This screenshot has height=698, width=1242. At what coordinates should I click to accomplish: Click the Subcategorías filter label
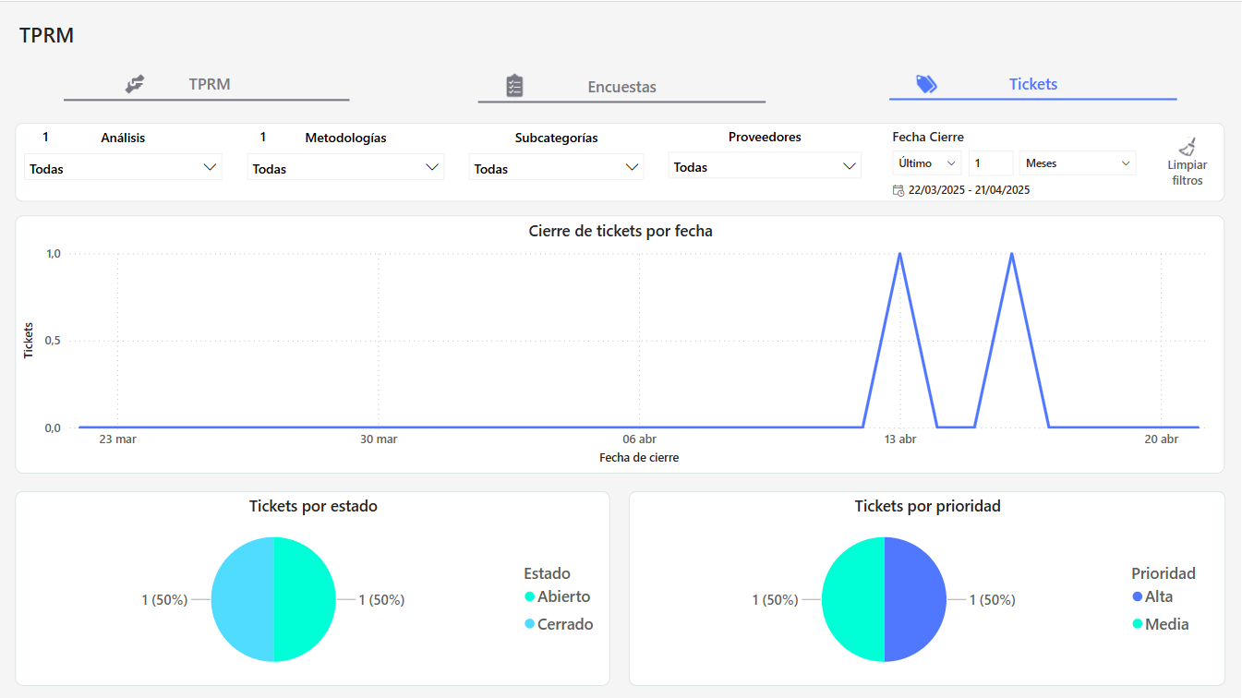(x=557, y=138)
